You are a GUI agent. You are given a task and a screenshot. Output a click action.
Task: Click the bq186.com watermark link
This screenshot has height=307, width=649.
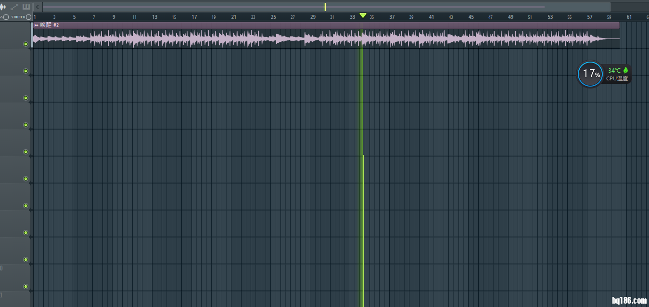click(629, 301)
